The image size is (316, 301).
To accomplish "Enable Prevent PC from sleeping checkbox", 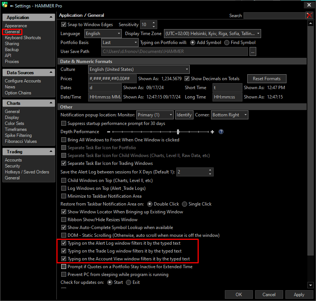I will 63,275.
